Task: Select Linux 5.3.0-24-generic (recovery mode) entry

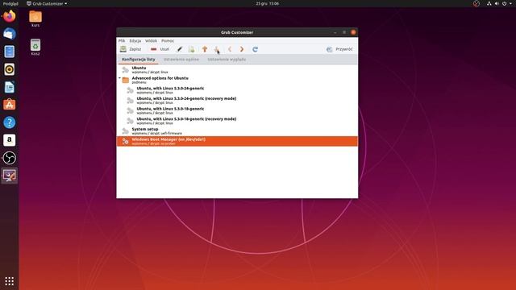Action: point(237,100)
